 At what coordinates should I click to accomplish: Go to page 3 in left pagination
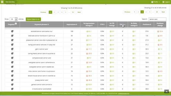[58, 12]
